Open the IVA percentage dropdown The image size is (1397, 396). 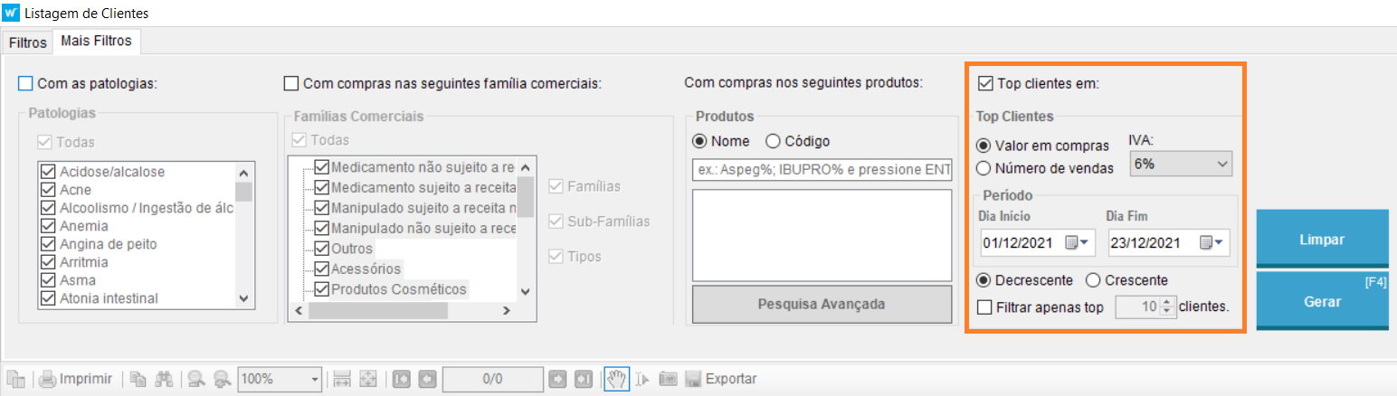pyautogui.click(x=1181, y=164)
